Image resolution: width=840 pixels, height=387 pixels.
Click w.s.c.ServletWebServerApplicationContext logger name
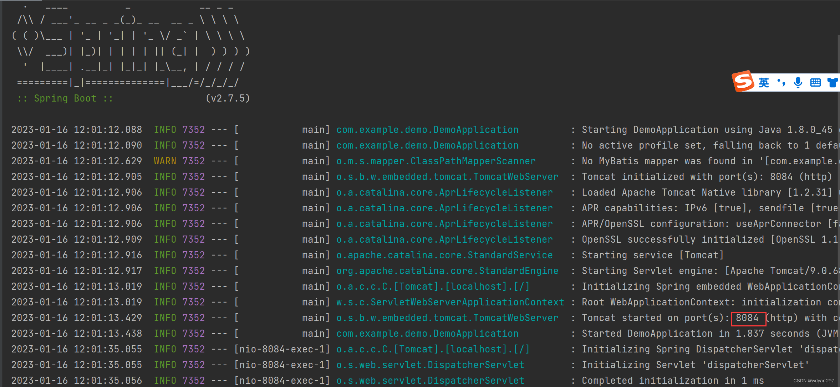point(450,302)
